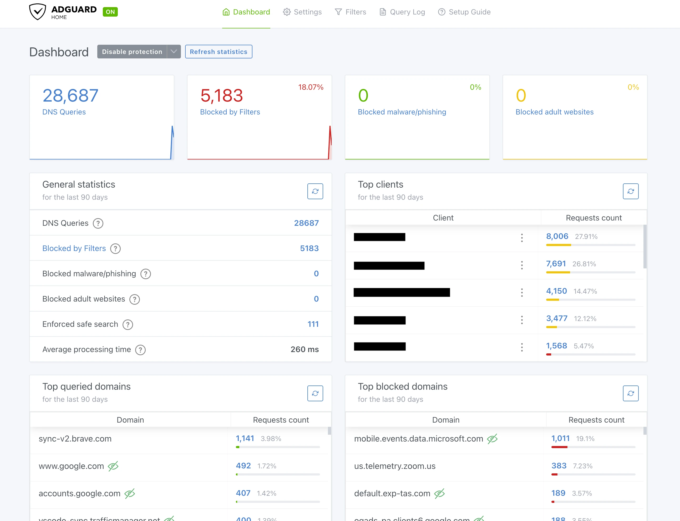Open the Setup Guide page
Image resolution: width=680 pixels, height=521 pixels.
pyautogui.click(x=464, y=12)
